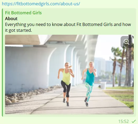Click the green vertical bar of link preview
This screenshot has height=124, width=138.
(2, 63)
